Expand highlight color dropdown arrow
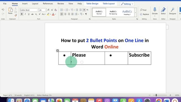The image size is (181, 102). [x=50, y=14]
